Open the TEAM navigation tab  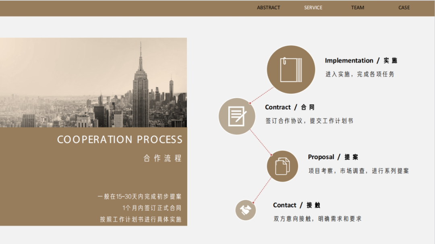(358, 8)
